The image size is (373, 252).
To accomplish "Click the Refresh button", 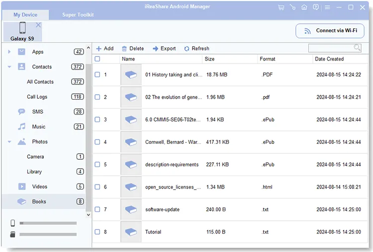I will [197, 49].
